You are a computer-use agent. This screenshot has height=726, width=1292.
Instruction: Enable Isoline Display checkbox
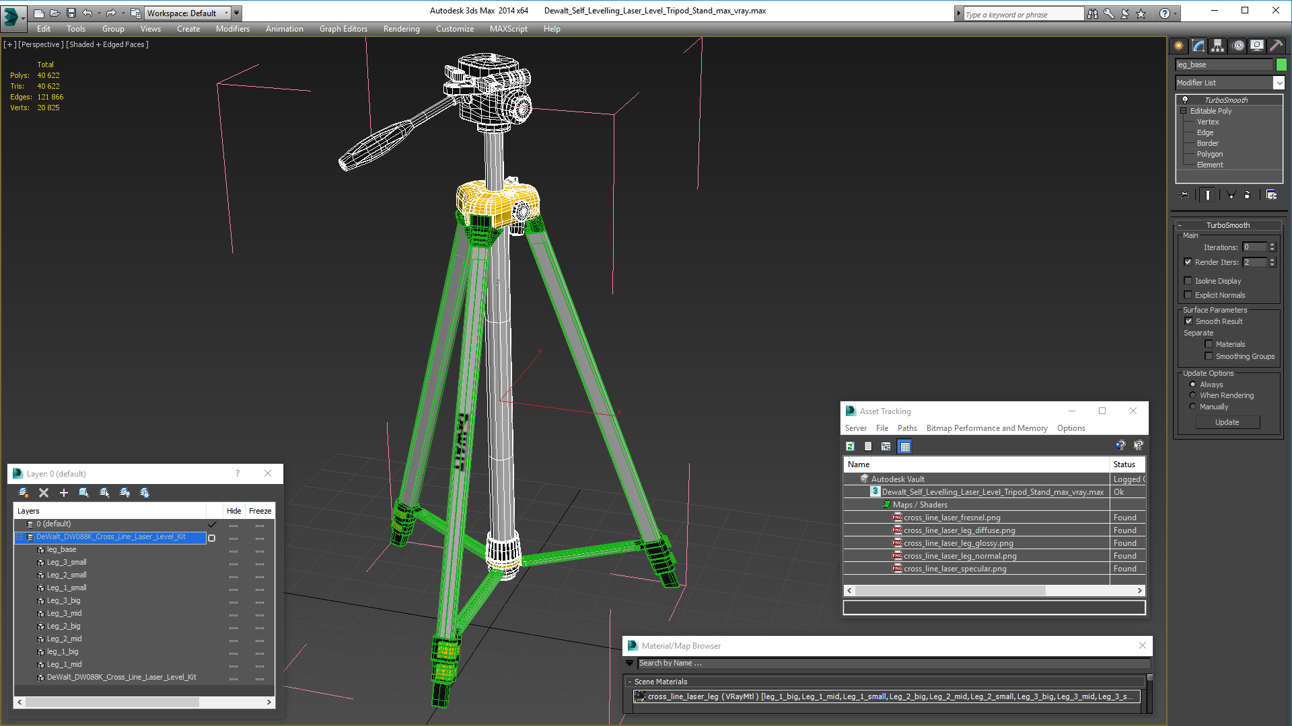pos(1188,281)
